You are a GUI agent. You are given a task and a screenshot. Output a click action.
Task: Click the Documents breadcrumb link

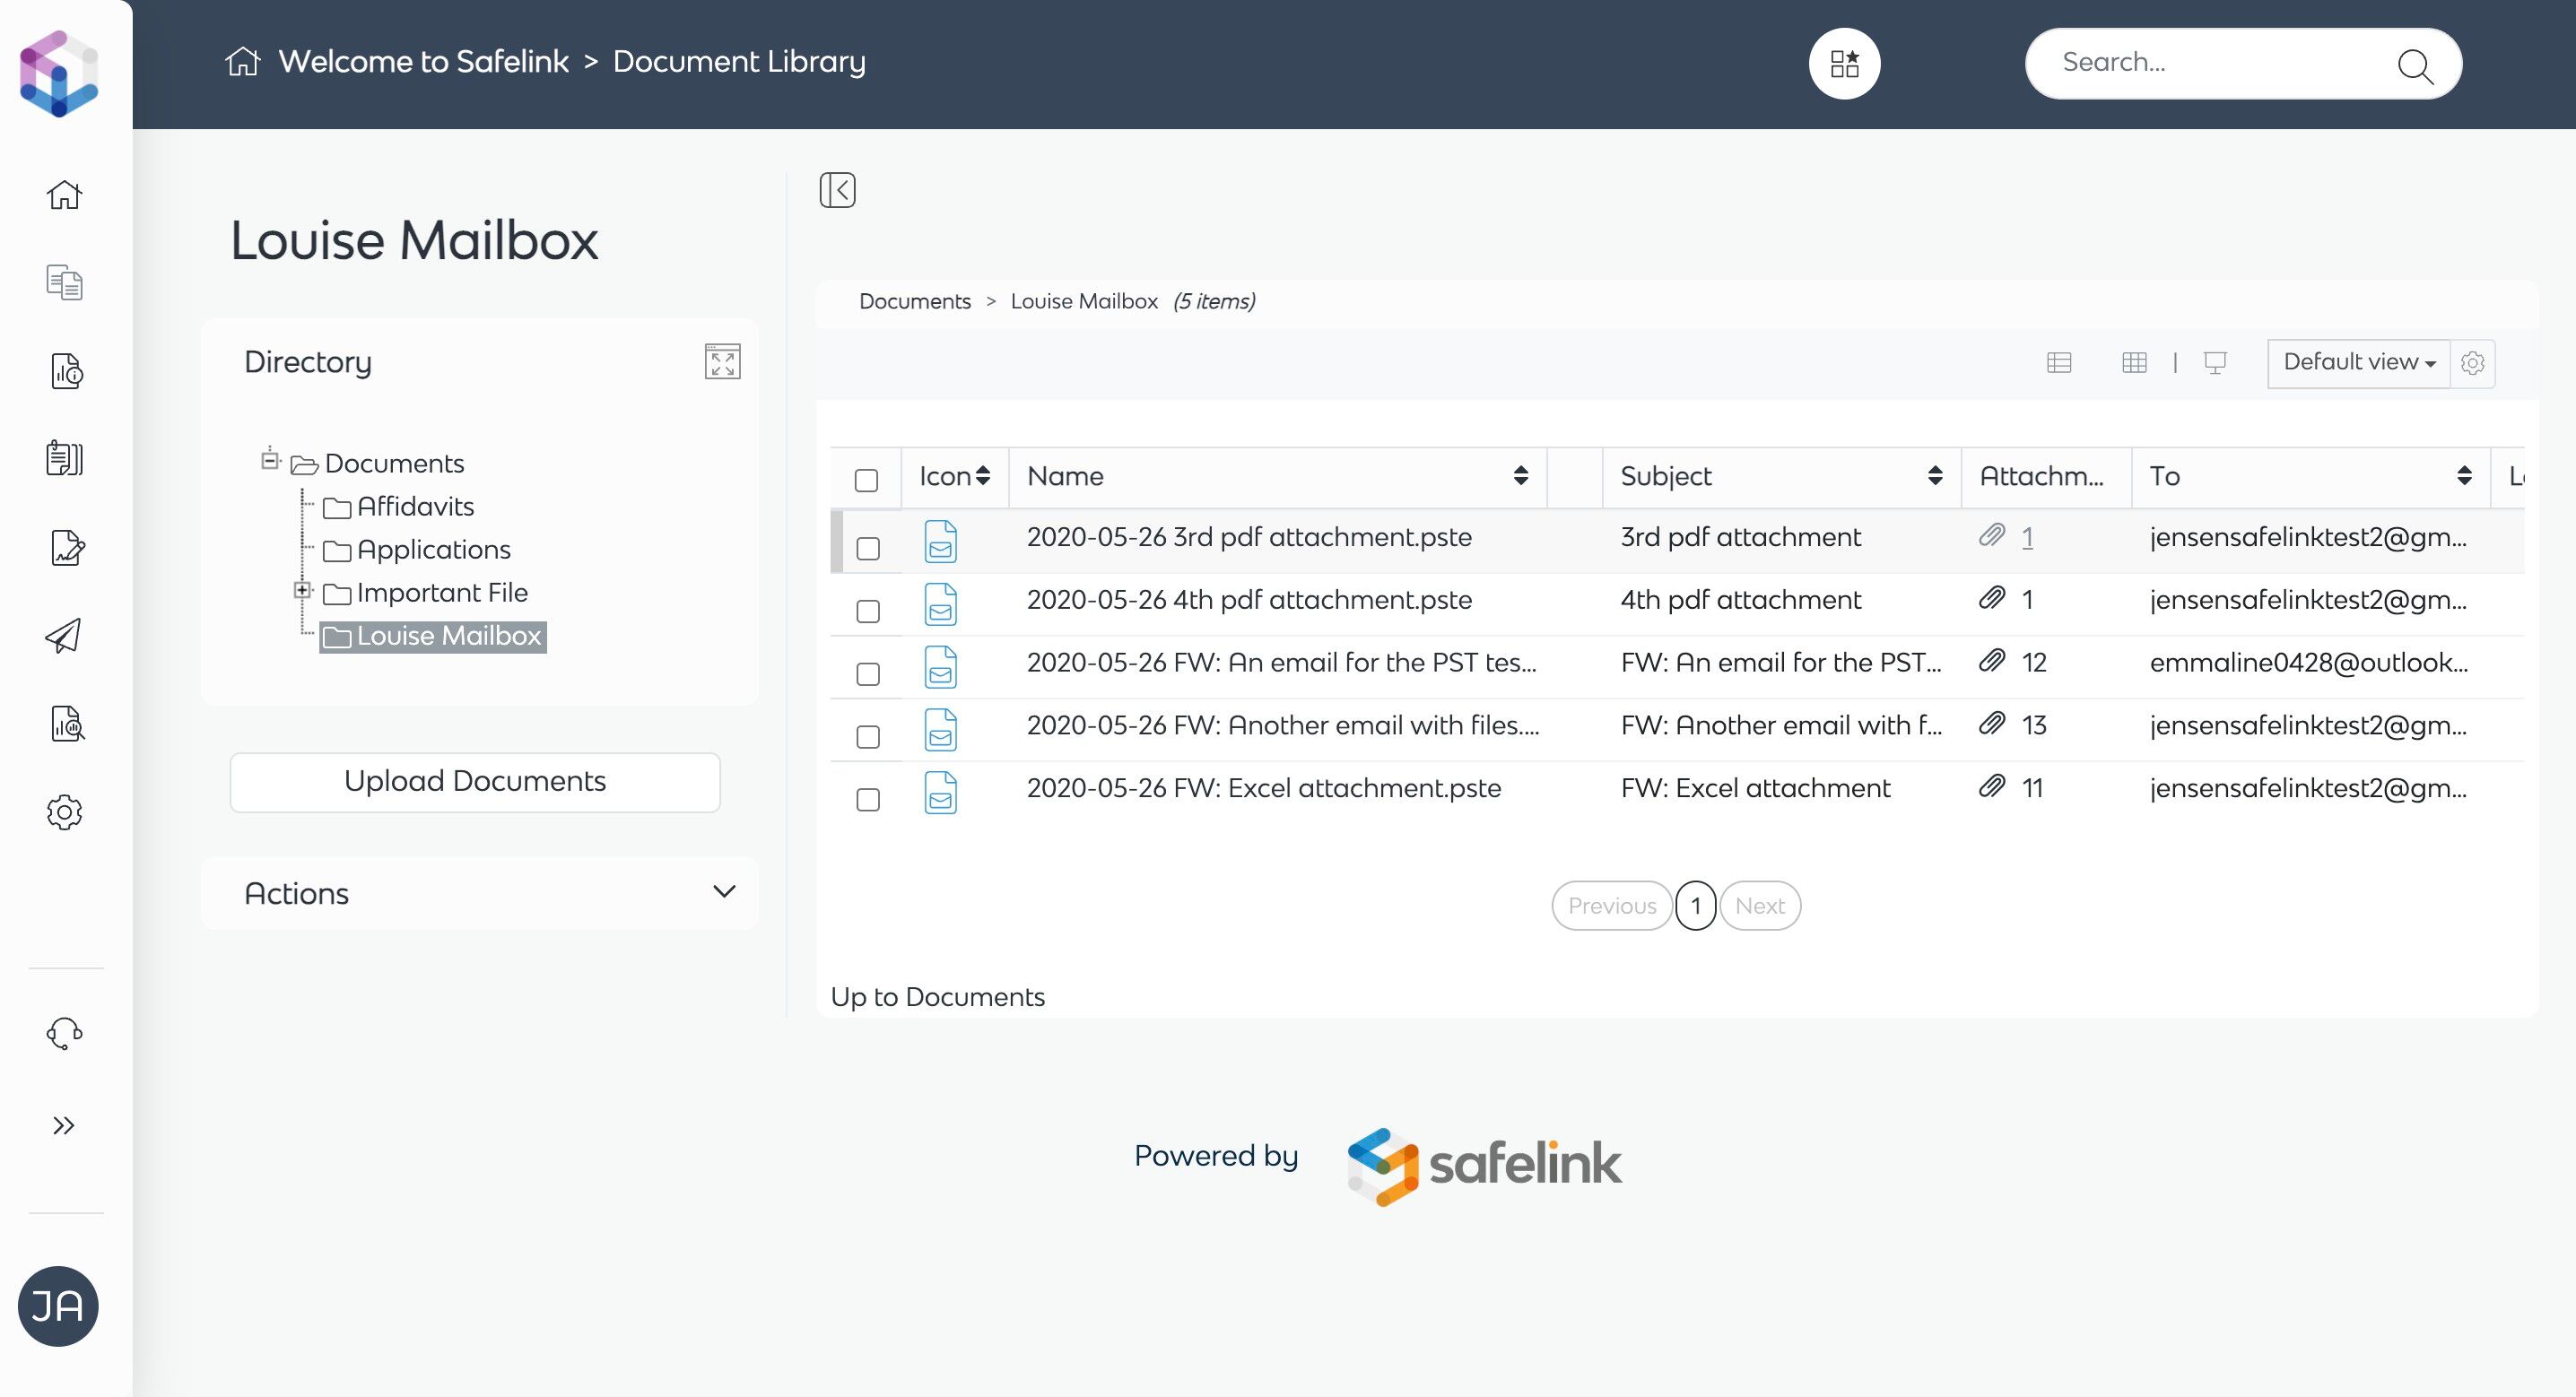coord(914,301)
